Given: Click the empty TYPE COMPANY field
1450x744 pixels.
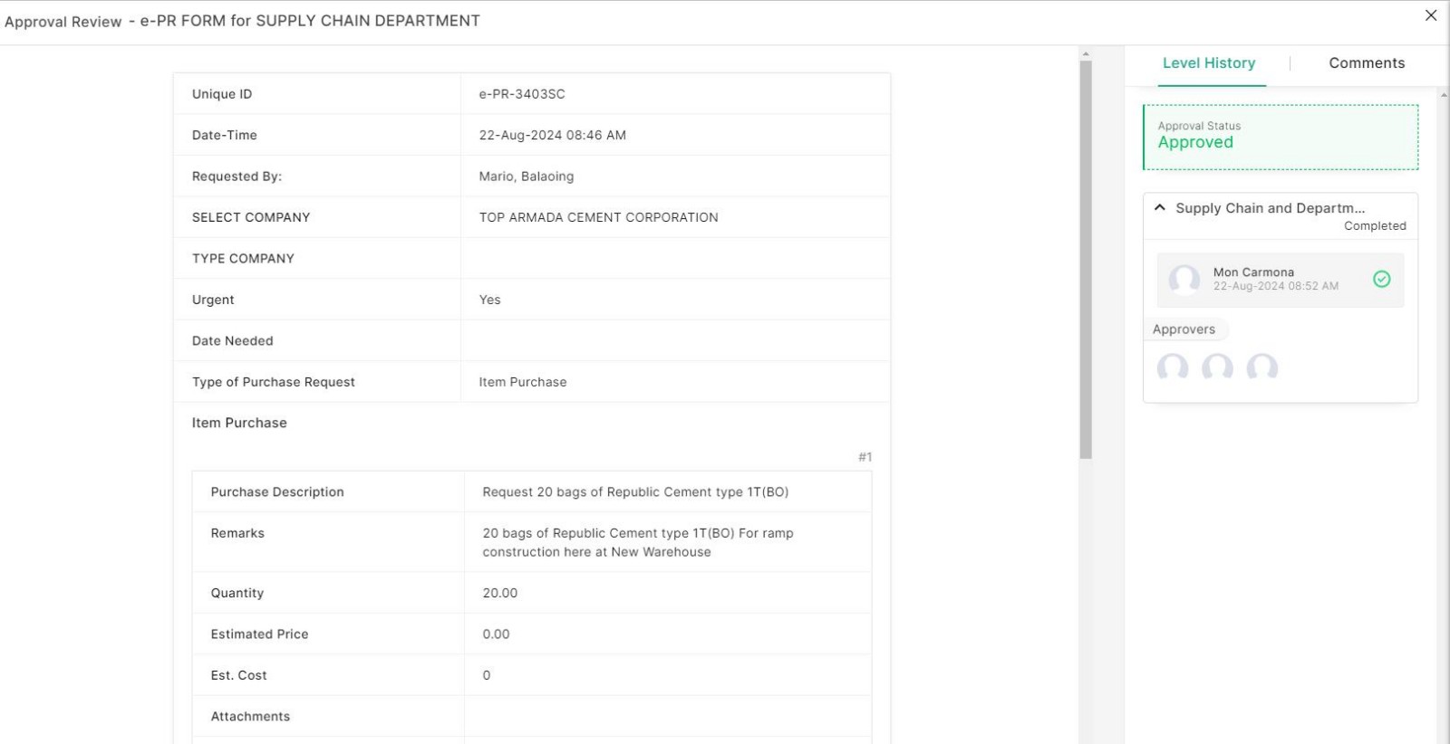Looking at the screenshot, I should (x=675, y=259).
